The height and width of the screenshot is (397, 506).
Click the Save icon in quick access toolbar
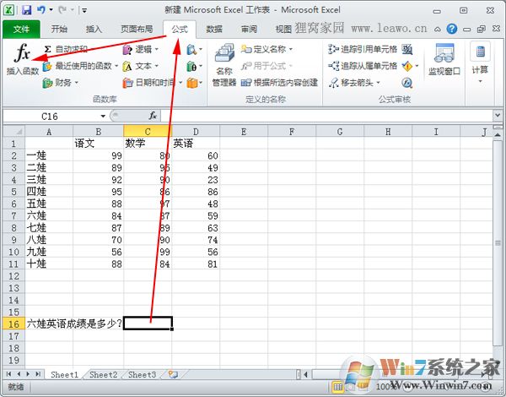click(x=27, y=10)
